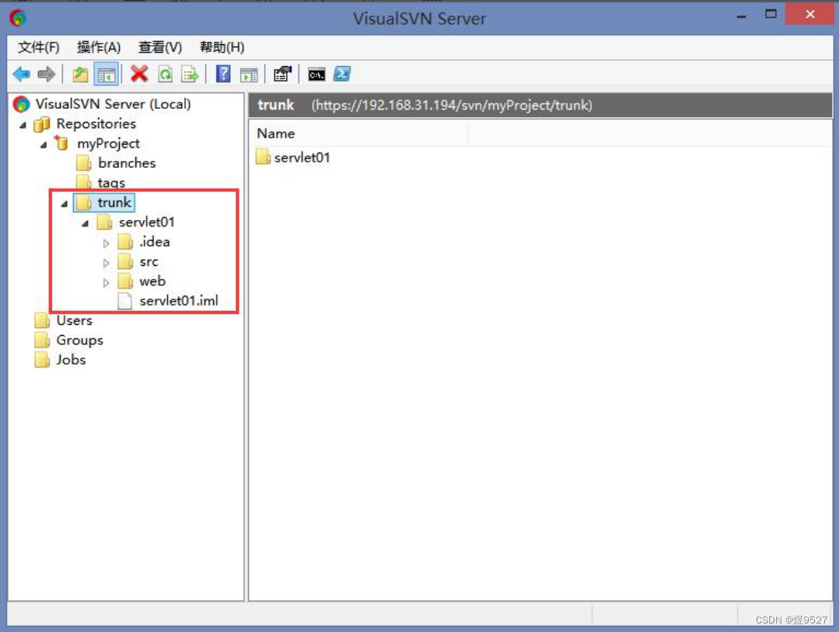
Task: Click the trunk heading in the details header
Action: (x=275, y=105)
